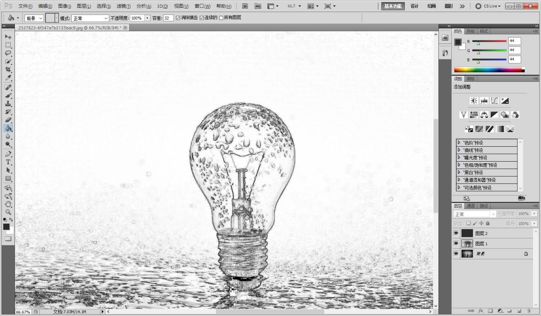The image size is (541, 316).
Task: Click the 设计 workspace switcher
Action: 414,6
